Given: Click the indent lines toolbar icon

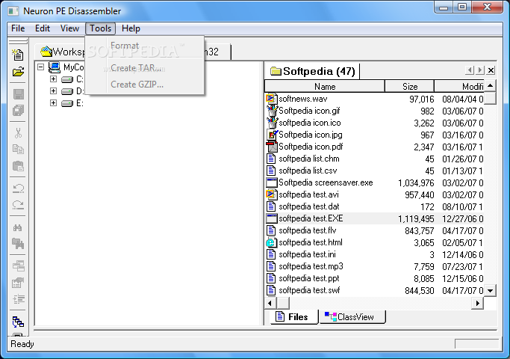Looking at the screenshot, I should 19,298.
